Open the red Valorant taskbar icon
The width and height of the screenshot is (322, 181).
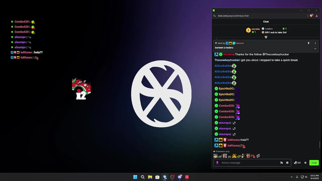(x=187, y=177)
